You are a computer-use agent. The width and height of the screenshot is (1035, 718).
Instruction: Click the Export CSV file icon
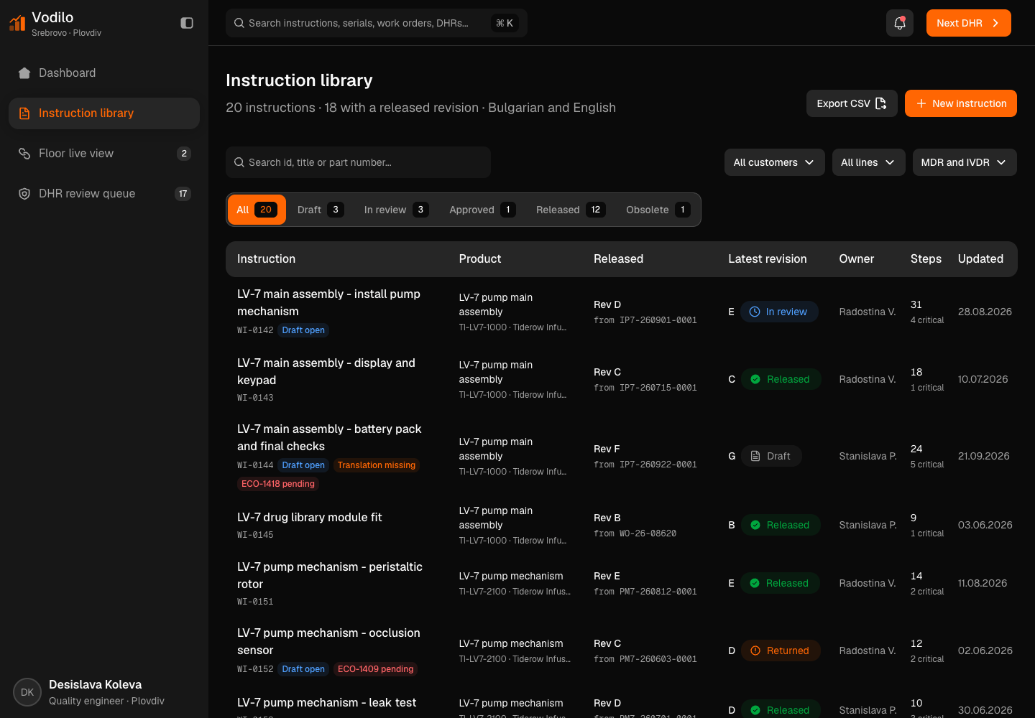coord(881,103)
